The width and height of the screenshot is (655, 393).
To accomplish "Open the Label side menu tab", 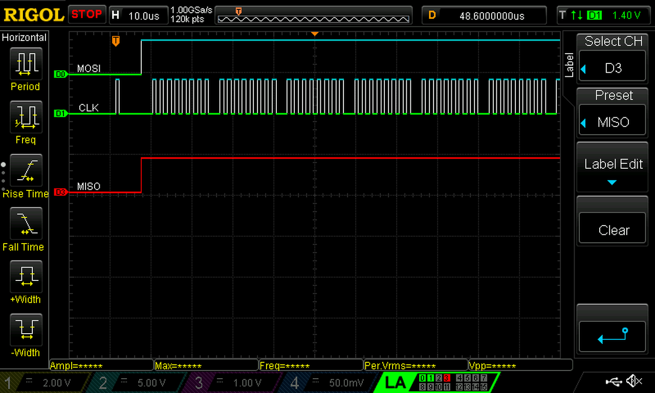I will coord(569,64).
